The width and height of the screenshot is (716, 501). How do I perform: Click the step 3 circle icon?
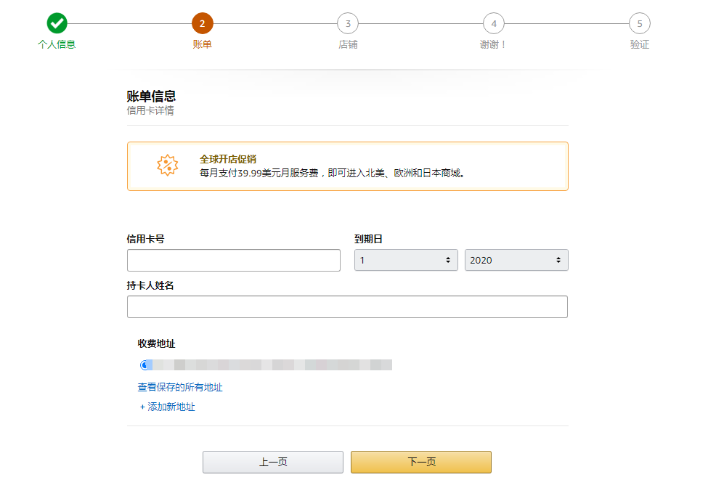pyautogui.click(x=348, y=23)
